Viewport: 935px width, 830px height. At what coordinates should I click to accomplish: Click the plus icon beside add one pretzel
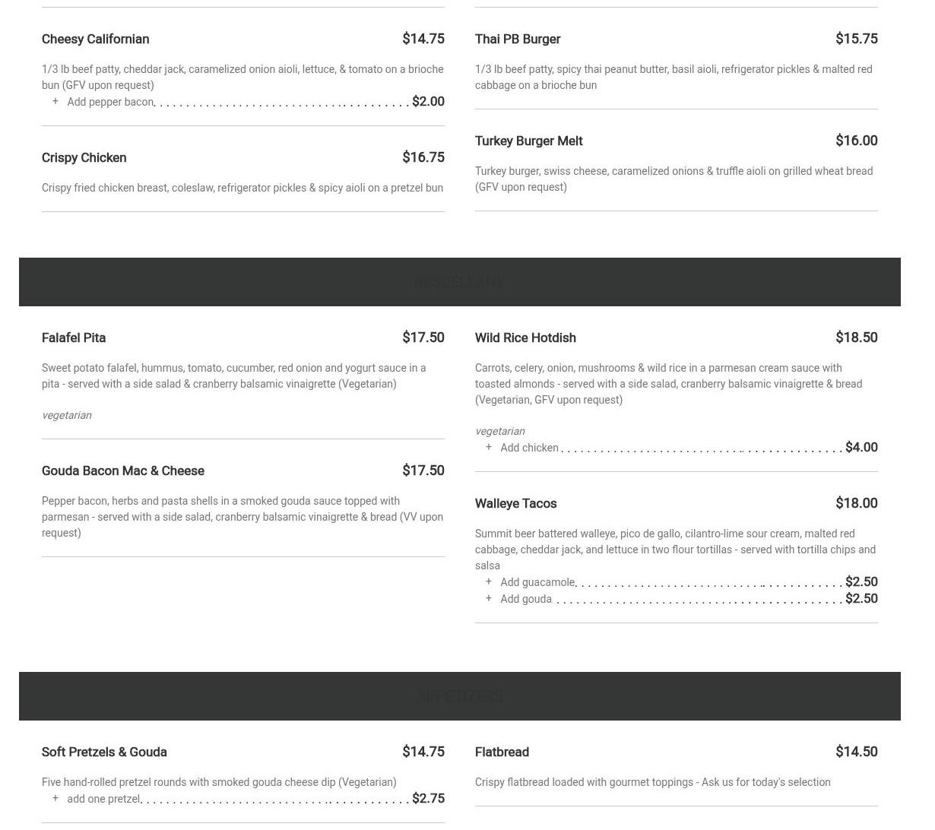click(55, 798)
